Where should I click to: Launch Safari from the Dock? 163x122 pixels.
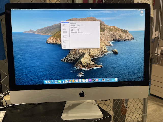52,82
